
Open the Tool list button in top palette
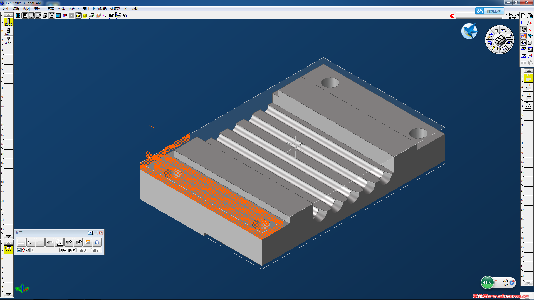524,29
